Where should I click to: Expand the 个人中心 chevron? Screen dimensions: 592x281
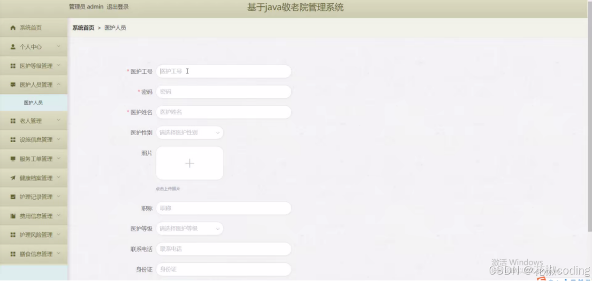pyautogui.click(x=58, y=46)
